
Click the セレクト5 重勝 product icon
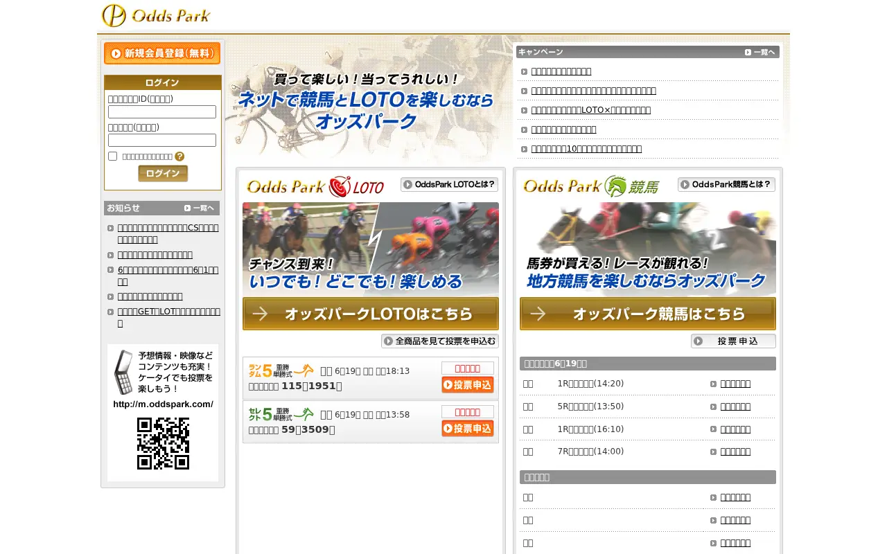281,415
